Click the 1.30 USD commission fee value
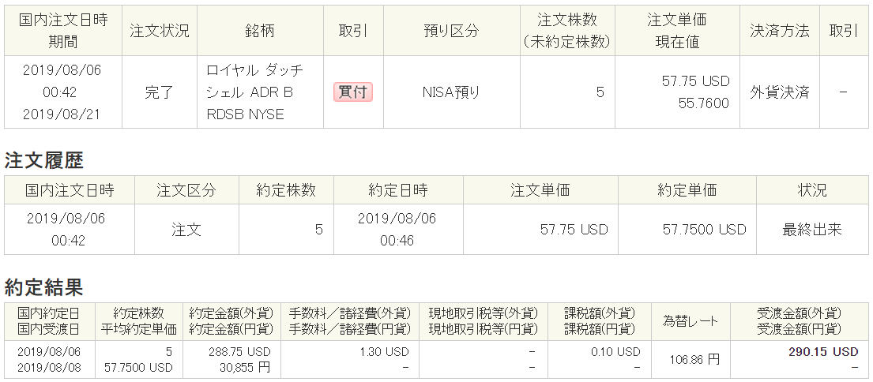 [389, 351]
